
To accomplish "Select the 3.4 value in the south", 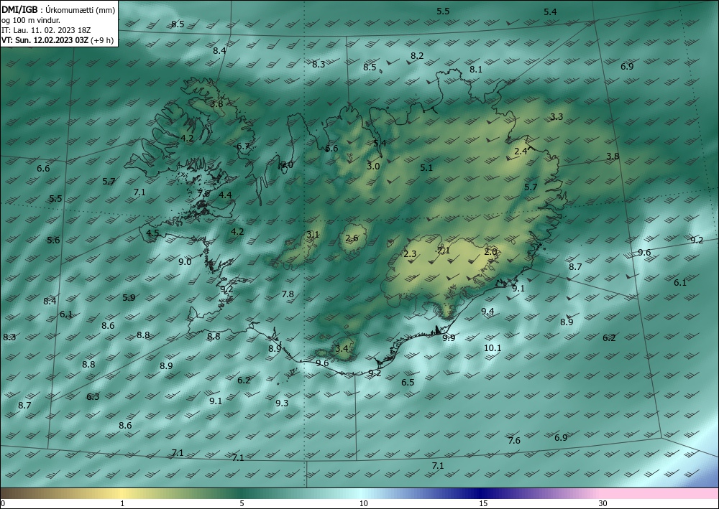I will coord(342,349).
